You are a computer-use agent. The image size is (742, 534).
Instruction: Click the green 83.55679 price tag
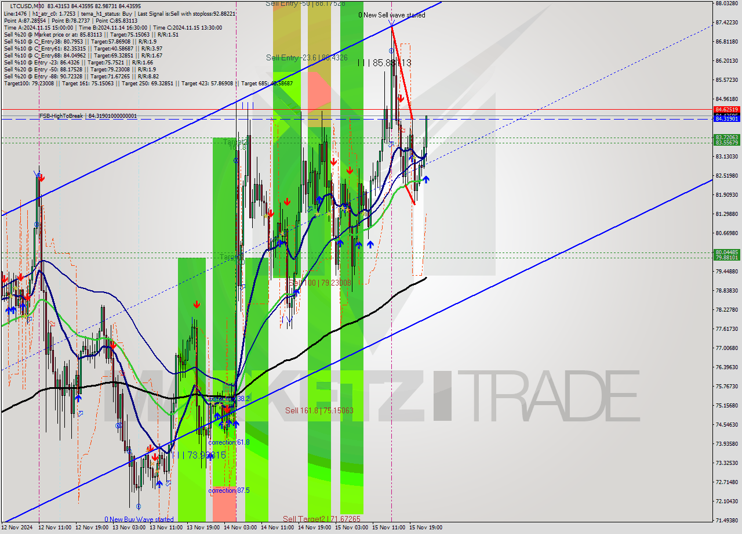[726, 143]
